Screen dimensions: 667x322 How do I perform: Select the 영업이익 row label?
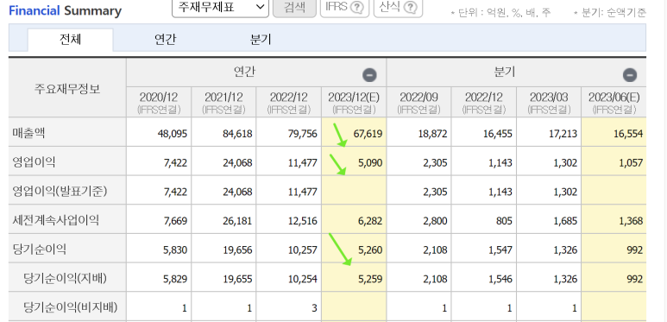(34, 162)
